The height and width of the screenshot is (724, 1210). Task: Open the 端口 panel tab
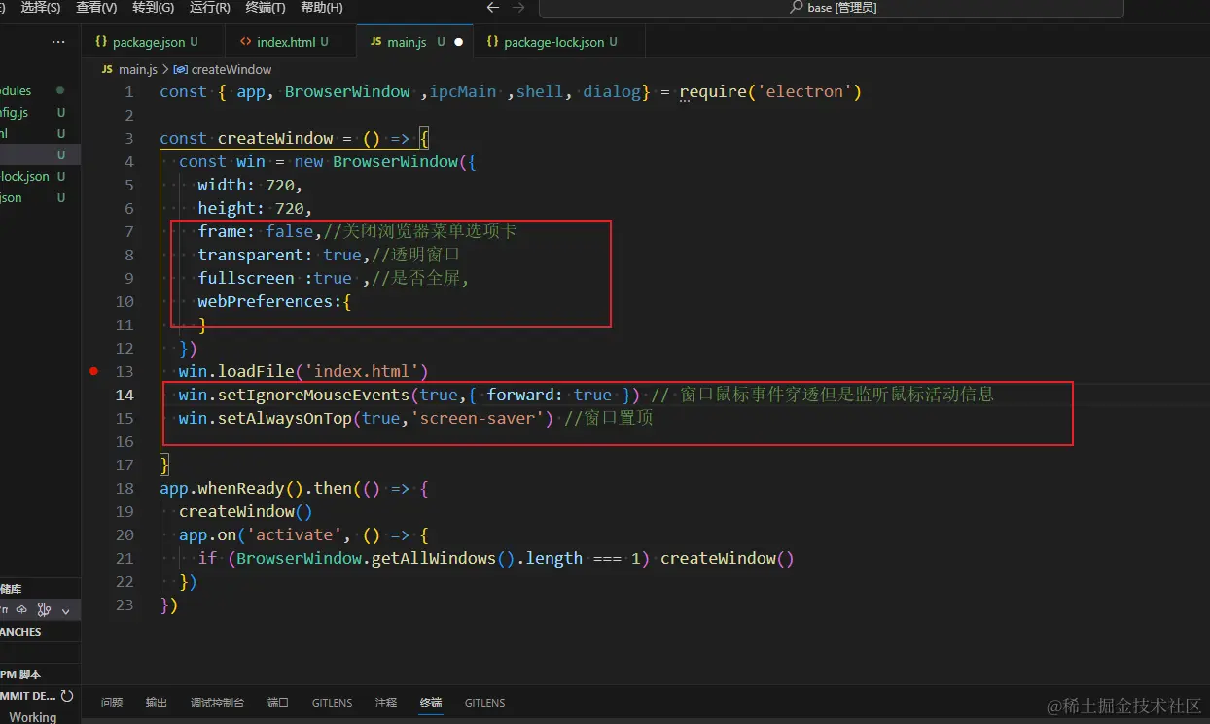click(x=278, y=703)
